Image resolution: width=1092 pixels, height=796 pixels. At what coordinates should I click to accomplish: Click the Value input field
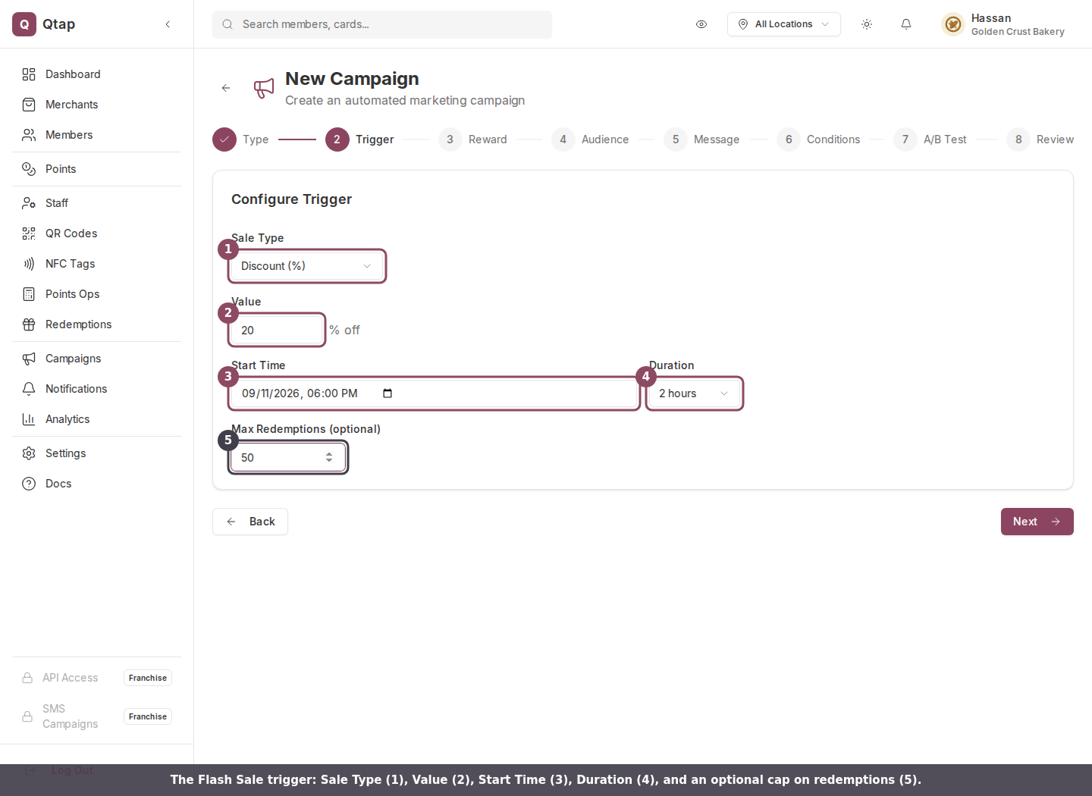tap(277, 331)
